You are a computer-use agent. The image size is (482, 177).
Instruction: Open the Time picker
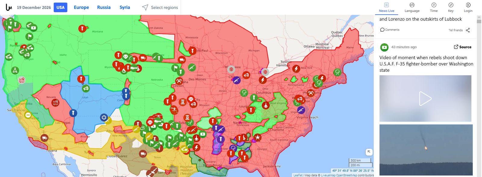pos(434,7)
